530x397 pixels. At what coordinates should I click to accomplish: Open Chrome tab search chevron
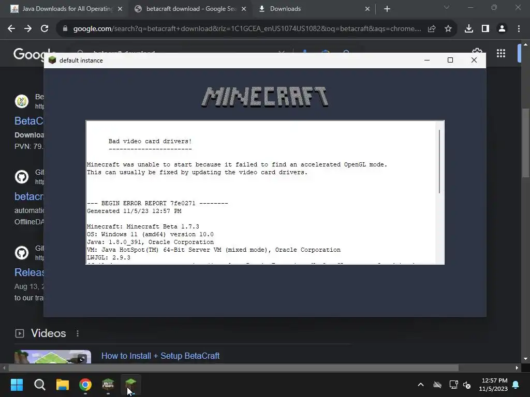447,7
